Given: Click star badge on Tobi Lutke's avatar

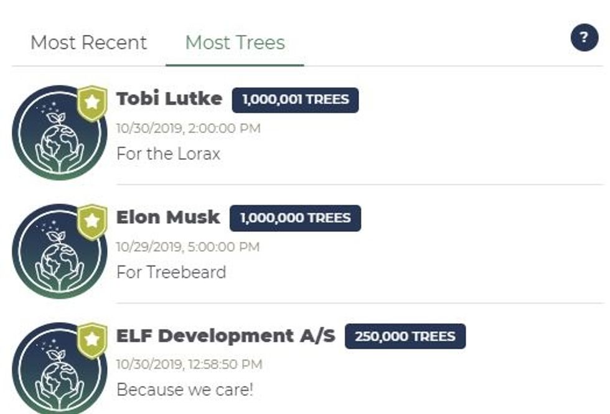Looking at the screenshot, I should 92,103.
